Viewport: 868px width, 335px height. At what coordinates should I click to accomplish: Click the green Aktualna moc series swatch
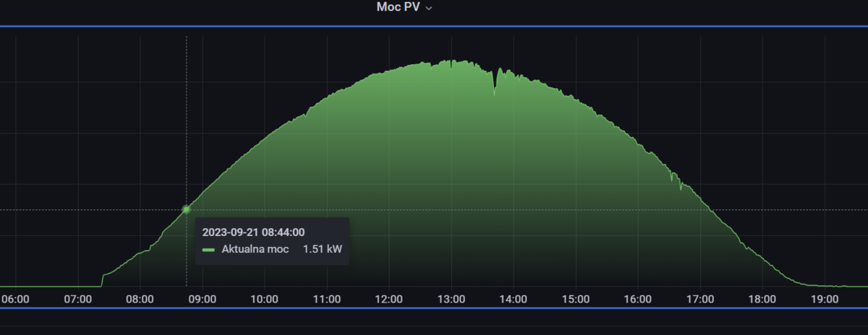tap(208, 250)
